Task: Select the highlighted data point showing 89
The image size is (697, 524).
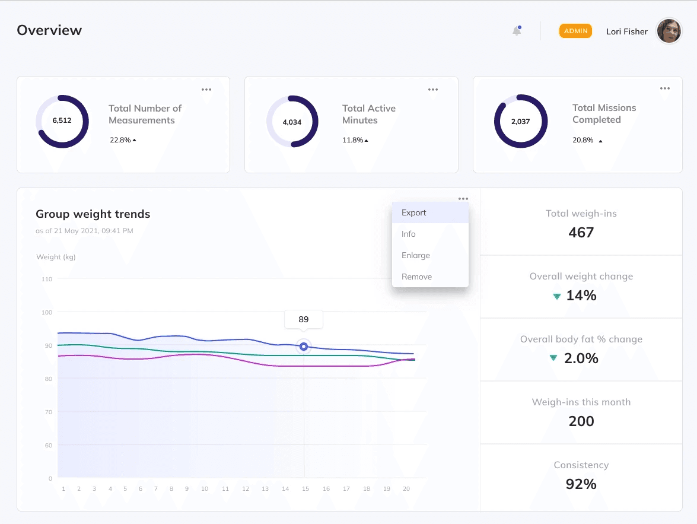Action: coord(303,347)
